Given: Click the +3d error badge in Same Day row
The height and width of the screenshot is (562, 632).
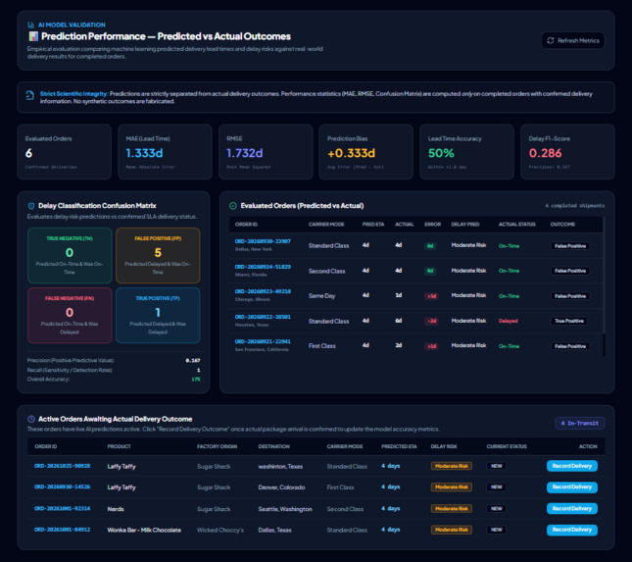Looking at the screenshot, I should tap(432, 296).
